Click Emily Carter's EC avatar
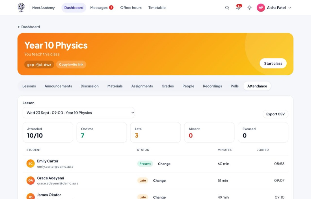This screenshot has width=311, height=199. [x=31, y=164]
